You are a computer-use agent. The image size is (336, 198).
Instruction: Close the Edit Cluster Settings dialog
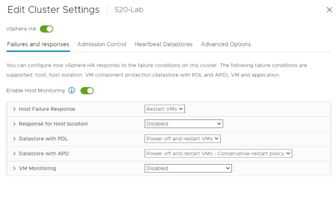pyautogui.click(x=330, y=10)
